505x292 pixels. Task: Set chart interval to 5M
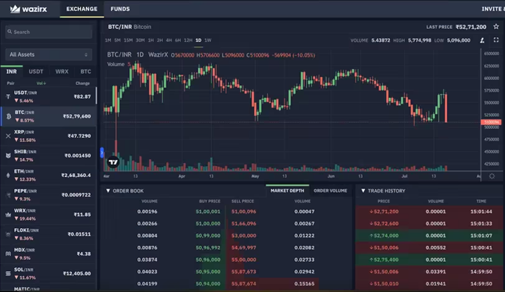(117, 40)
